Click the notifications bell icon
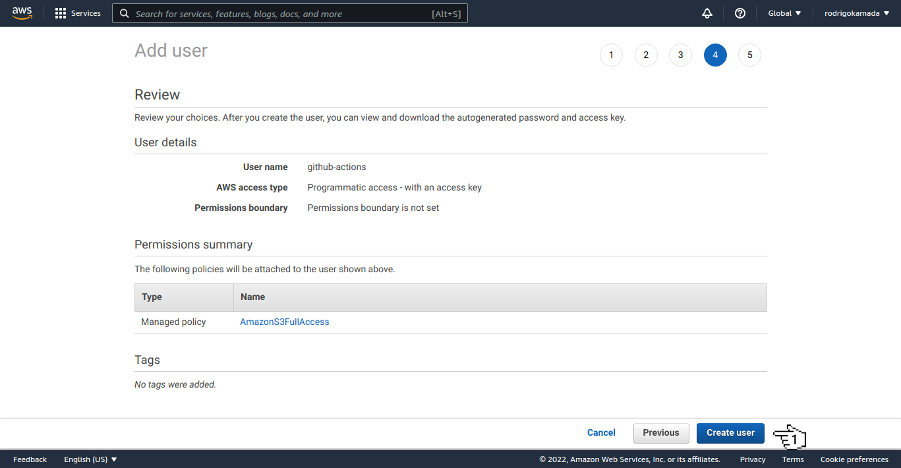The height and width of the screenshot is (468, 901). [707, 13]
